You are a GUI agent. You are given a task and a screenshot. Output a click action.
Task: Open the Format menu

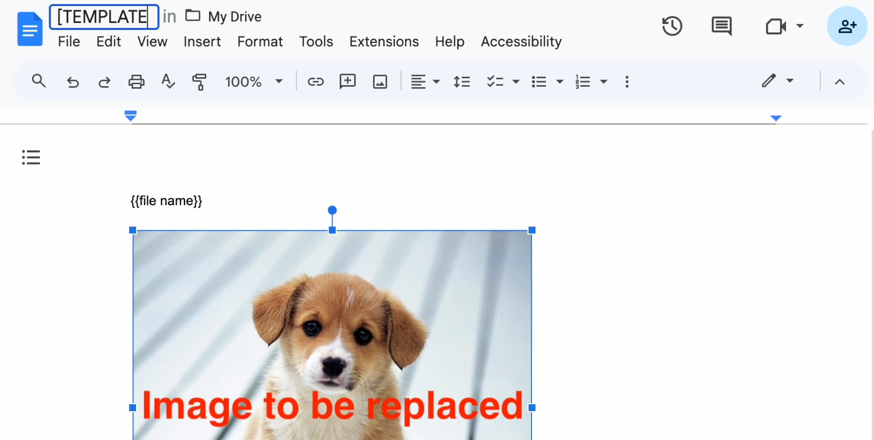click(260, 42)
